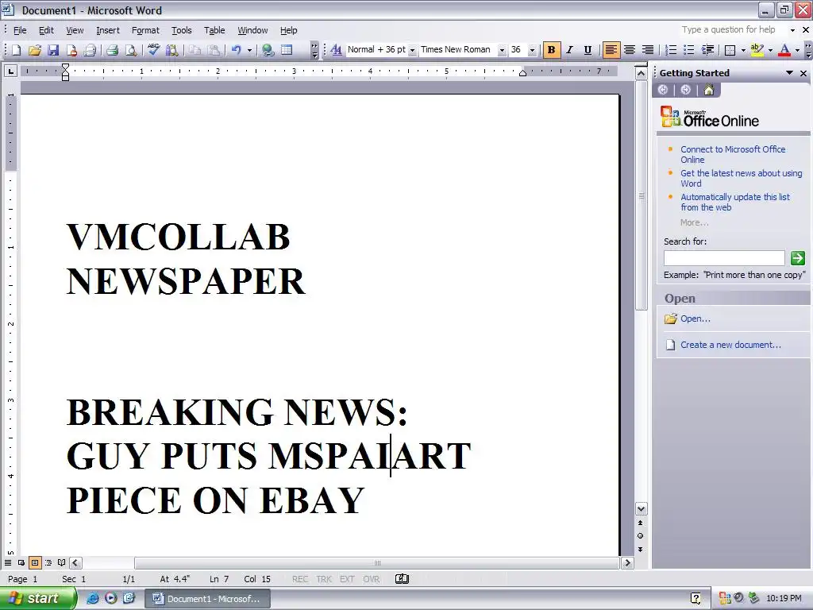Align text left
The width and height of the screenshot is (813, 610).
click(611, 50)
